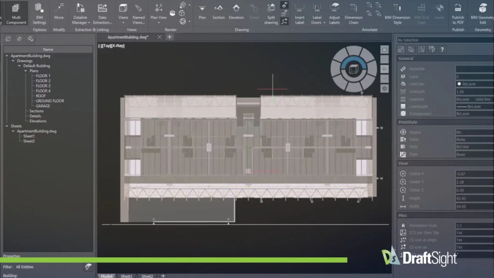Open the LineColor ByLayer dropdown
This screenshot has width=494, height=278.
click(x=474, y=84)
